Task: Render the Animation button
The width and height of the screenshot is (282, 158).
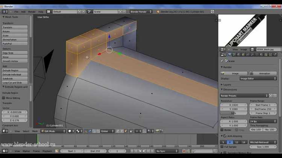Action: [263, 74]
